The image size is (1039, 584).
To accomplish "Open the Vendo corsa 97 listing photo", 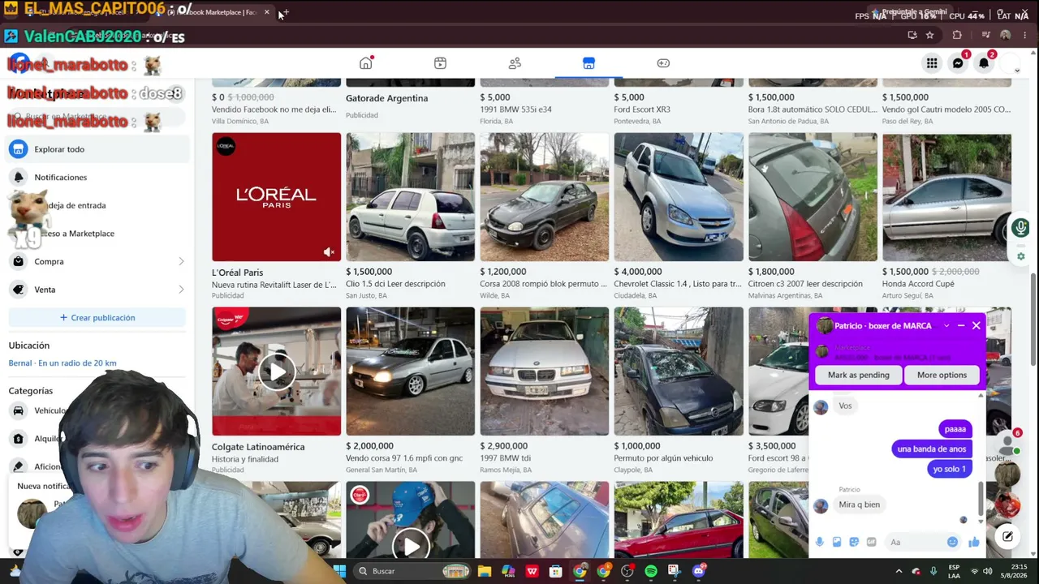I will 411,371.
